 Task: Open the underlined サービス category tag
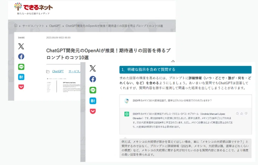point(74,71)
